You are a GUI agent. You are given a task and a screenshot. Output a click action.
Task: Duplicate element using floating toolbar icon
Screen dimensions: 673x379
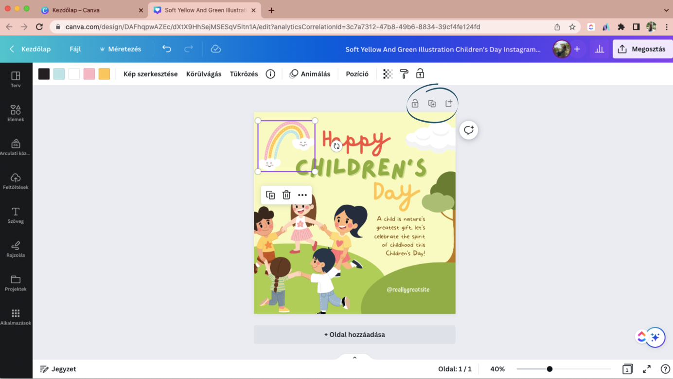coord(270,195)
